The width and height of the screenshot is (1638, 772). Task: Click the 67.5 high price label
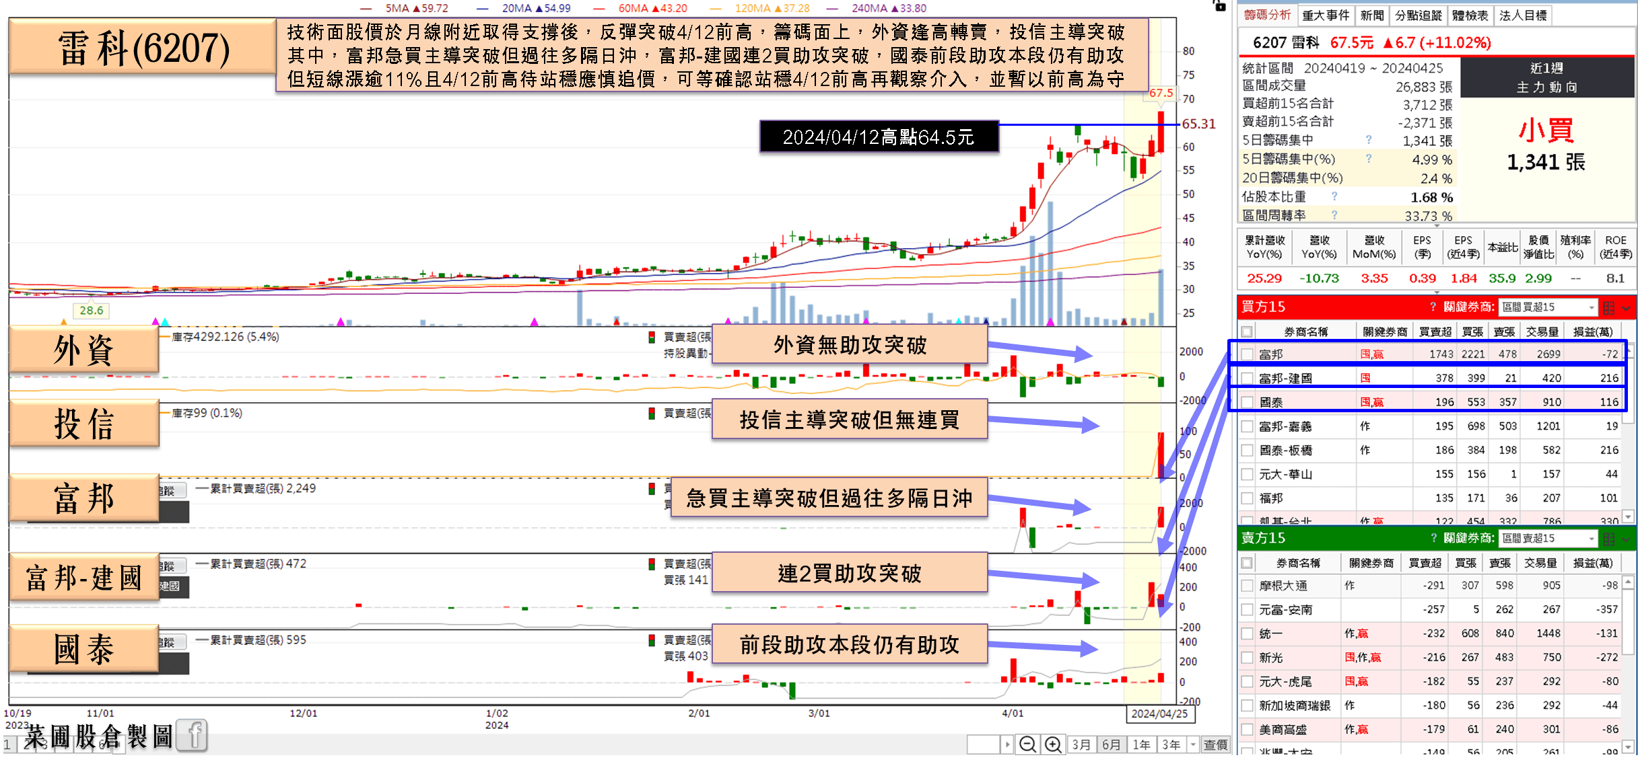point(1161,93)
